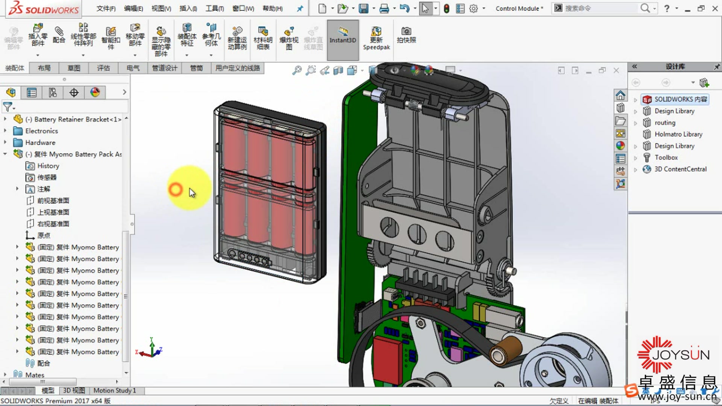Click Section View icon in viewport toolbar

click(x=338, y=70)
